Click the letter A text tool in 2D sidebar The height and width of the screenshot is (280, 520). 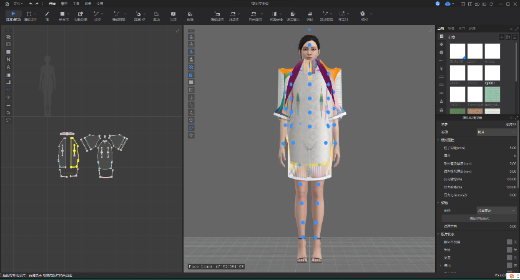click(x=8, y=67)
